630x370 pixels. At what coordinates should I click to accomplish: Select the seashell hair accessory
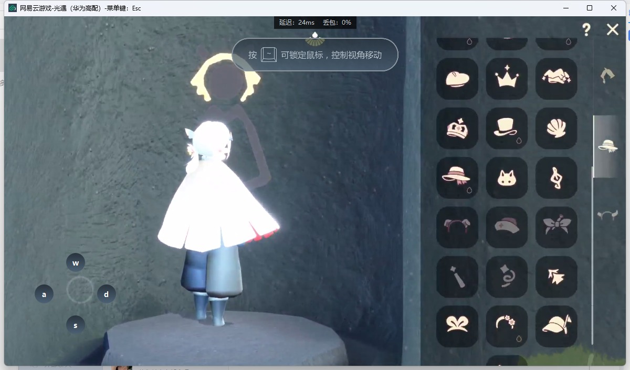tap(556, 129)
